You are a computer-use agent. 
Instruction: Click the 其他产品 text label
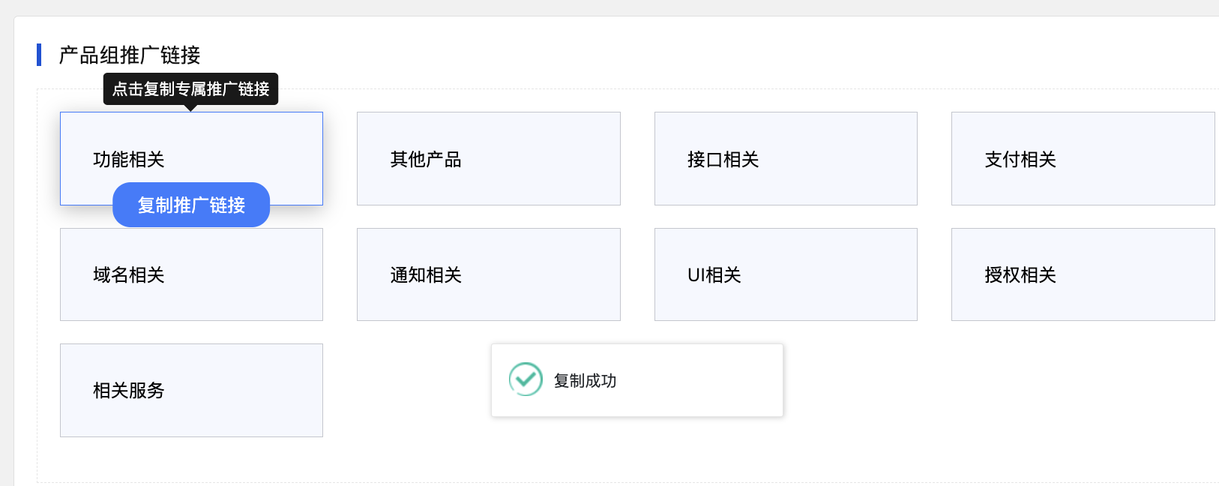[x=426, y=159]
